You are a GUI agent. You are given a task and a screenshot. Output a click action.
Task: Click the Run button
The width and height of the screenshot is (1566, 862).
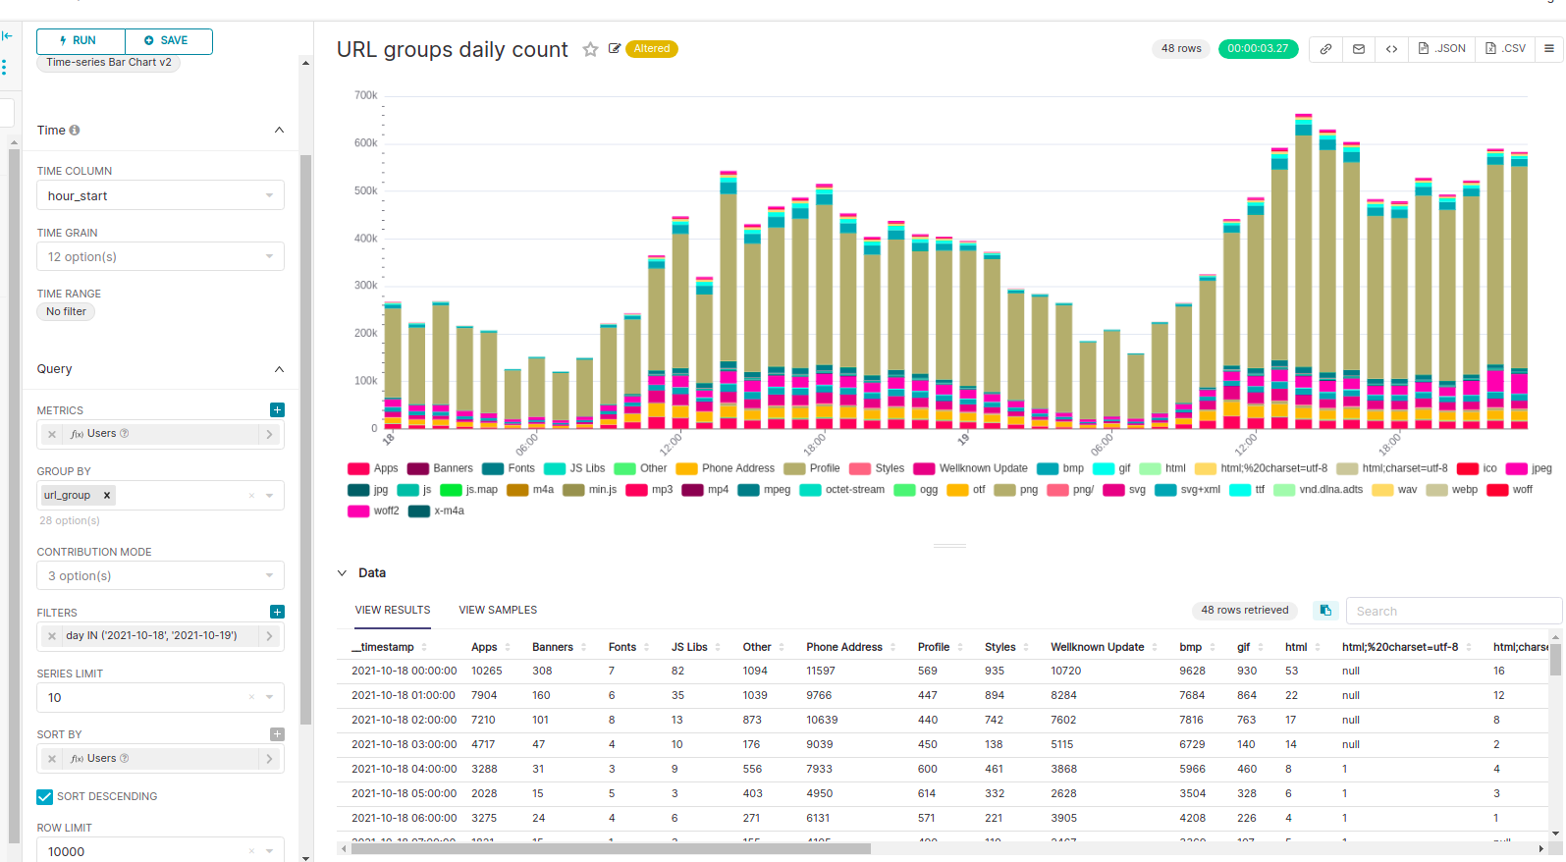pos(81,41)
